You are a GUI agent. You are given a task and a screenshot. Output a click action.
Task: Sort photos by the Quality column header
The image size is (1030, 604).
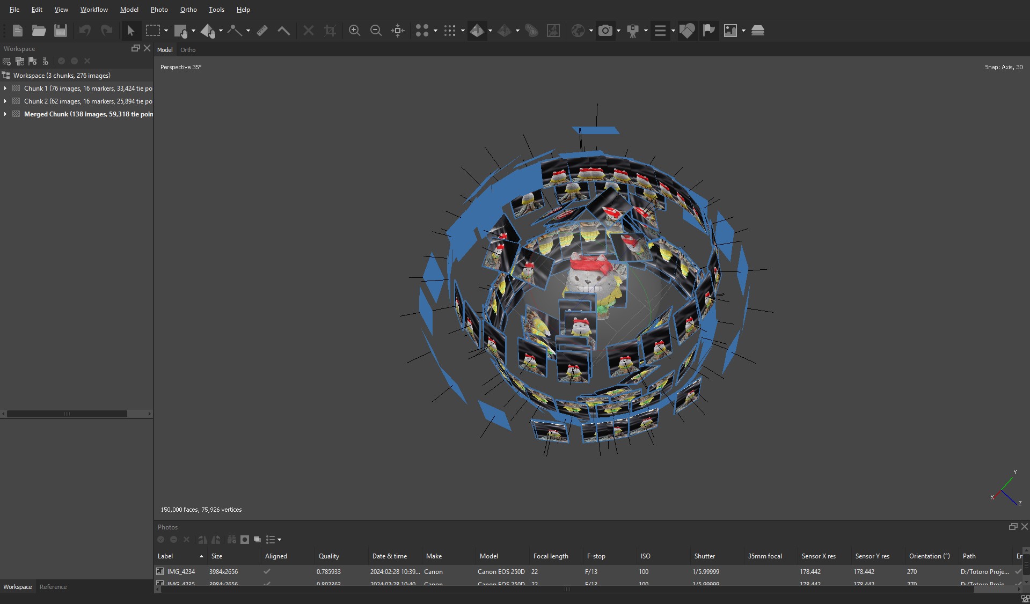point(329,556)
